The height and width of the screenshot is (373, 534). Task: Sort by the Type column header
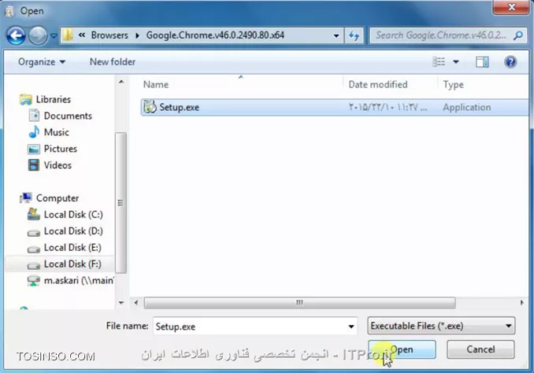pyautogui.click(x=454, y=84)
